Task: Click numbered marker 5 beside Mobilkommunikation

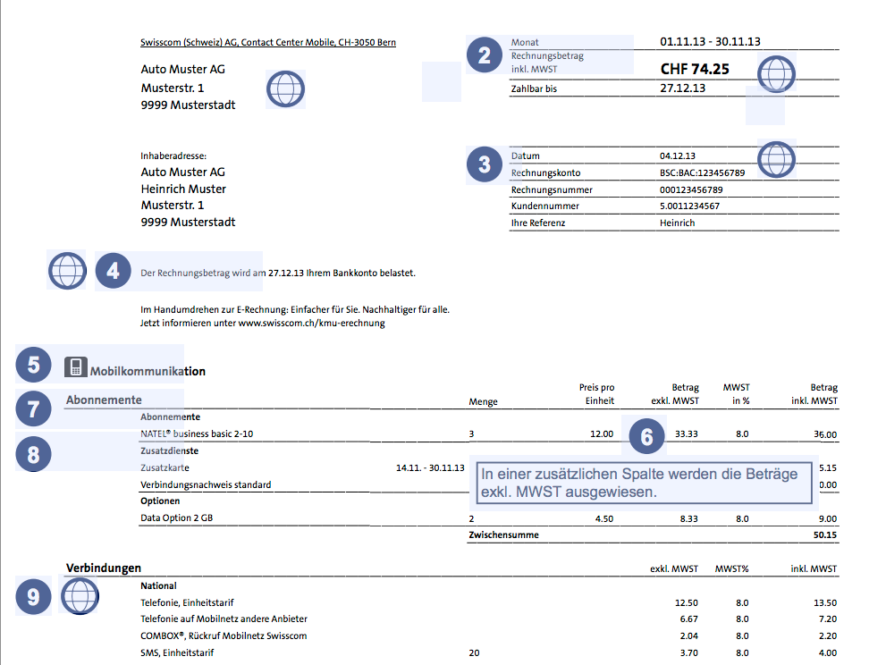Action: 33,365
